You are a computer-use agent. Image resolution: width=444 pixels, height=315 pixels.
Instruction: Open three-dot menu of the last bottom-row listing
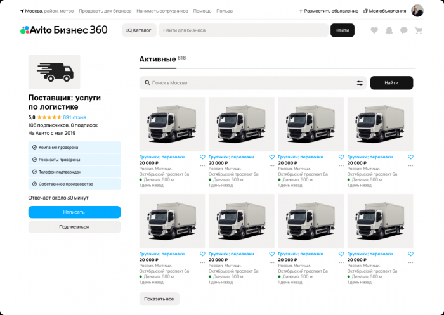click(410, 263)
